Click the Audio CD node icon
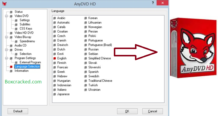Screen dimensions: 218x116 11,46
